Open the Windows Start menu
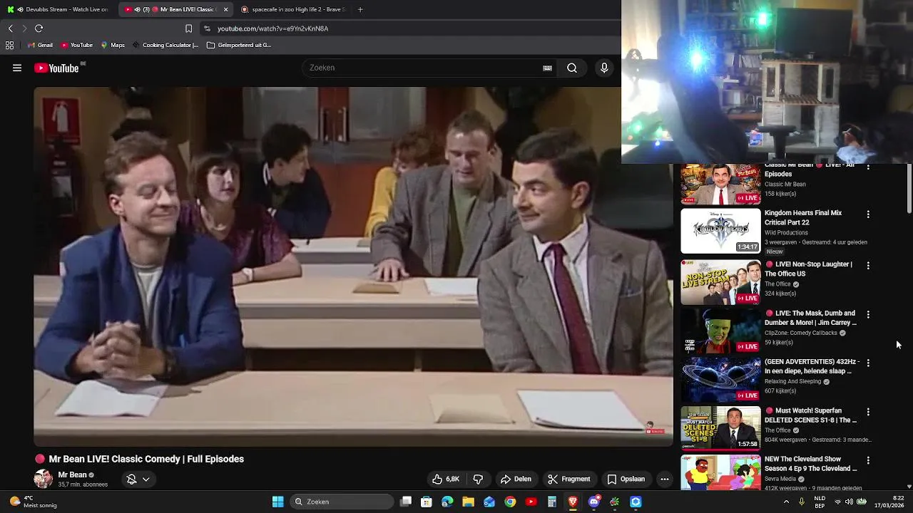This screenshot has width=913, height=513. [x=277, y=502]
